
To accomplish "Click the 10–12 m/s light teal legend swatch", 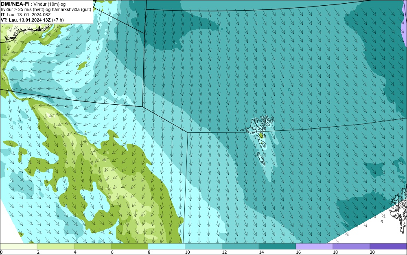I will tap(203, 246).
